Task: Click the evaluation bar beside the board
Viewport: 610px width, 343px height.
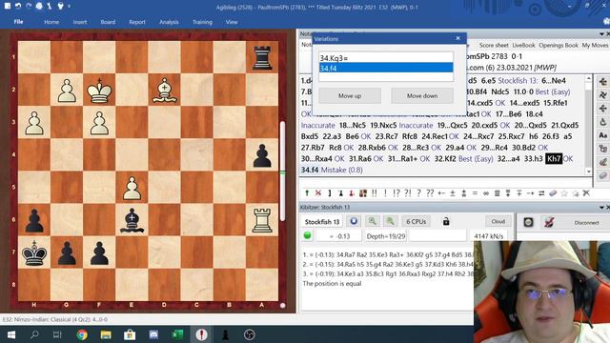Action: 283,171
